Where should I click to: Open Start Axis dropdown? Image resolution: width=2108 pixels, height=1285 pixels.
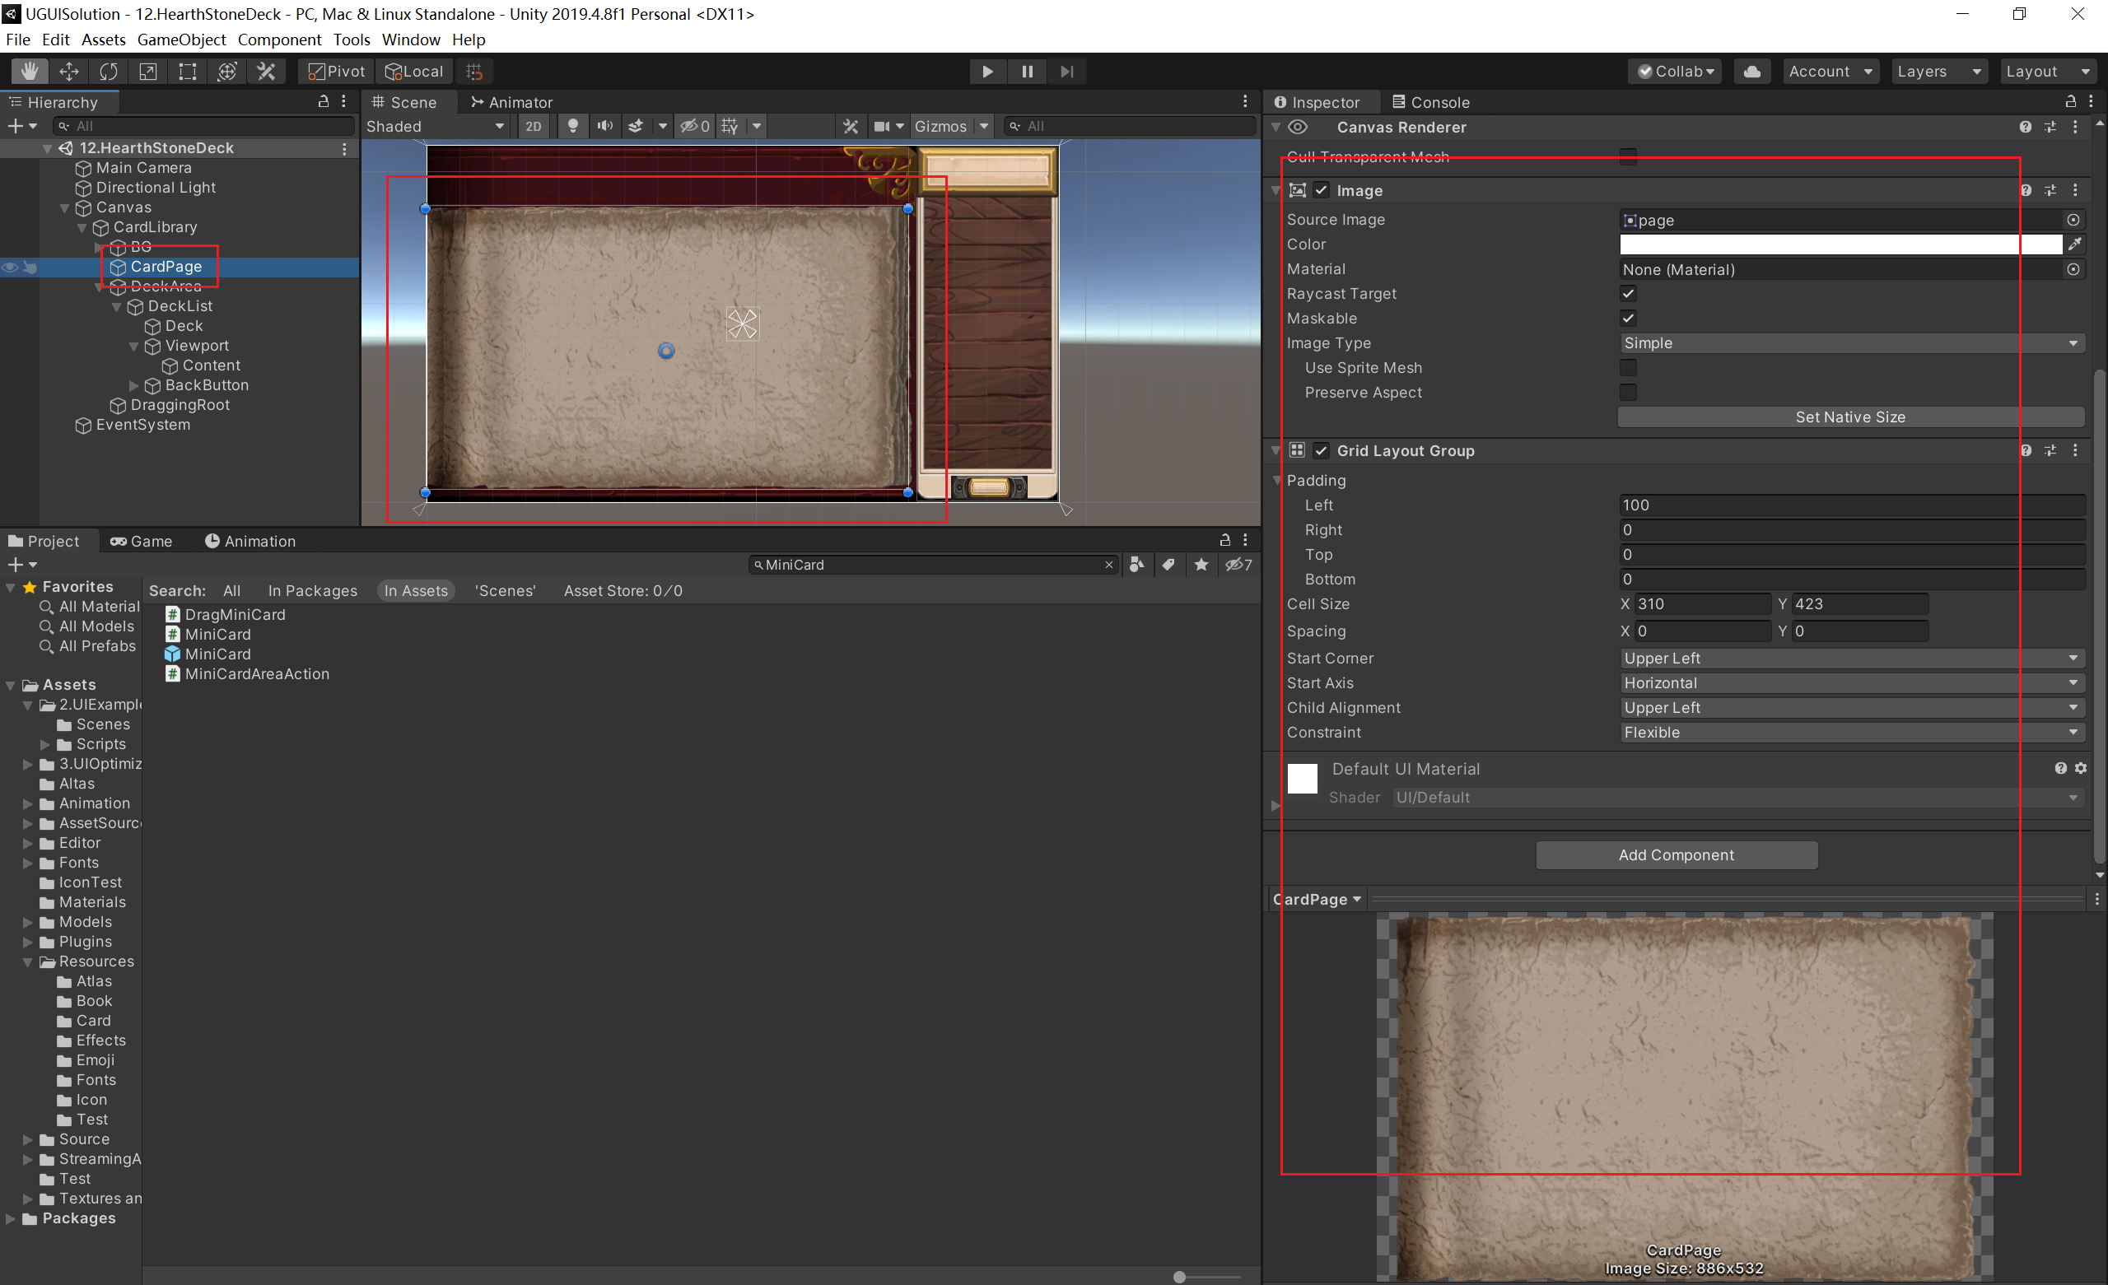tap(1851, 683)
